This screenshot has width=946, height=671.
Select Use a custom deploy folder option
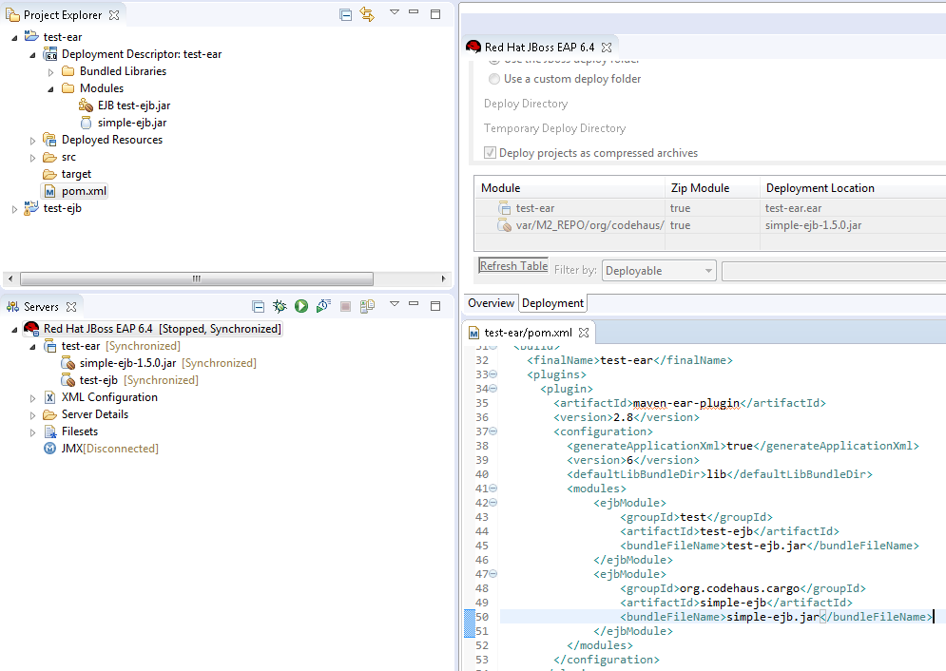click(x=494, y=79)
